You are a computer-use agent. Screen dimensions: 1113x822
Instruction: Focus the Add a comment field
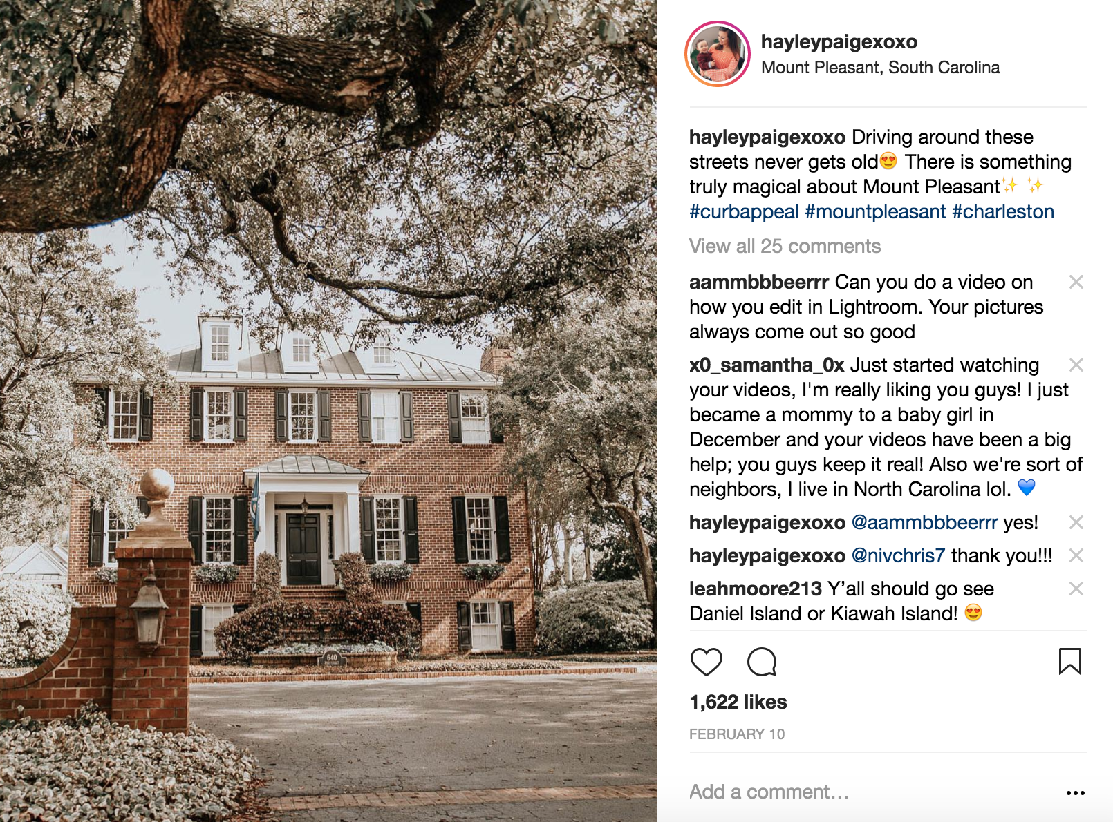[871, 792]
